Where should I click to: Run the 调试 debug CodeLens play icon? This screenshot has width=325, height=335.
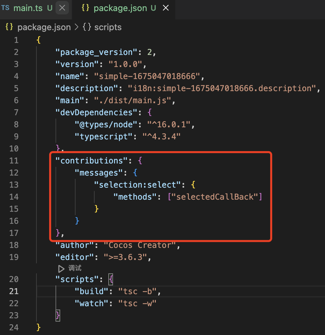pos(61,269)
